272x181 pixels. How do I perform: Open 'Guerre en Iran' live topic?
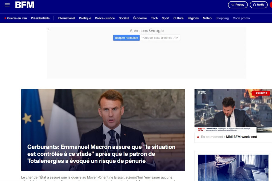pyautogui.click(x=17, y=18)
